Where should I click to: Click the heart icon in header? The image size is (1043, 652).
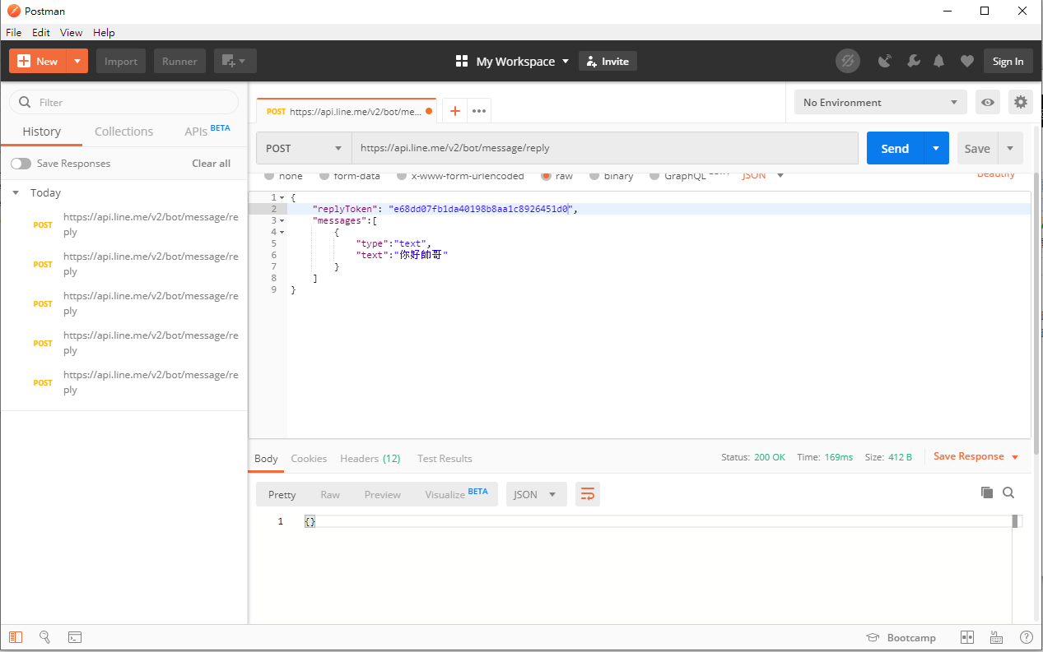(967, 61)
